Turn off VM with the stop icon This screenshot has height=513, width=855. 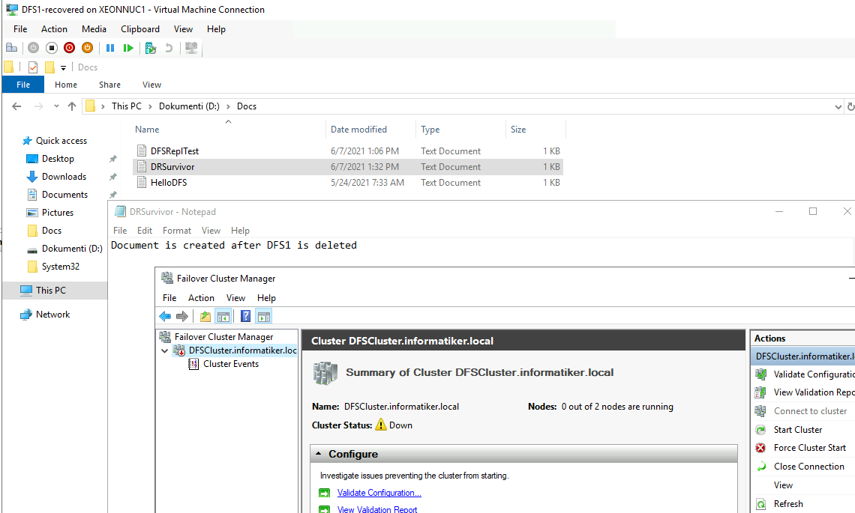51,48
